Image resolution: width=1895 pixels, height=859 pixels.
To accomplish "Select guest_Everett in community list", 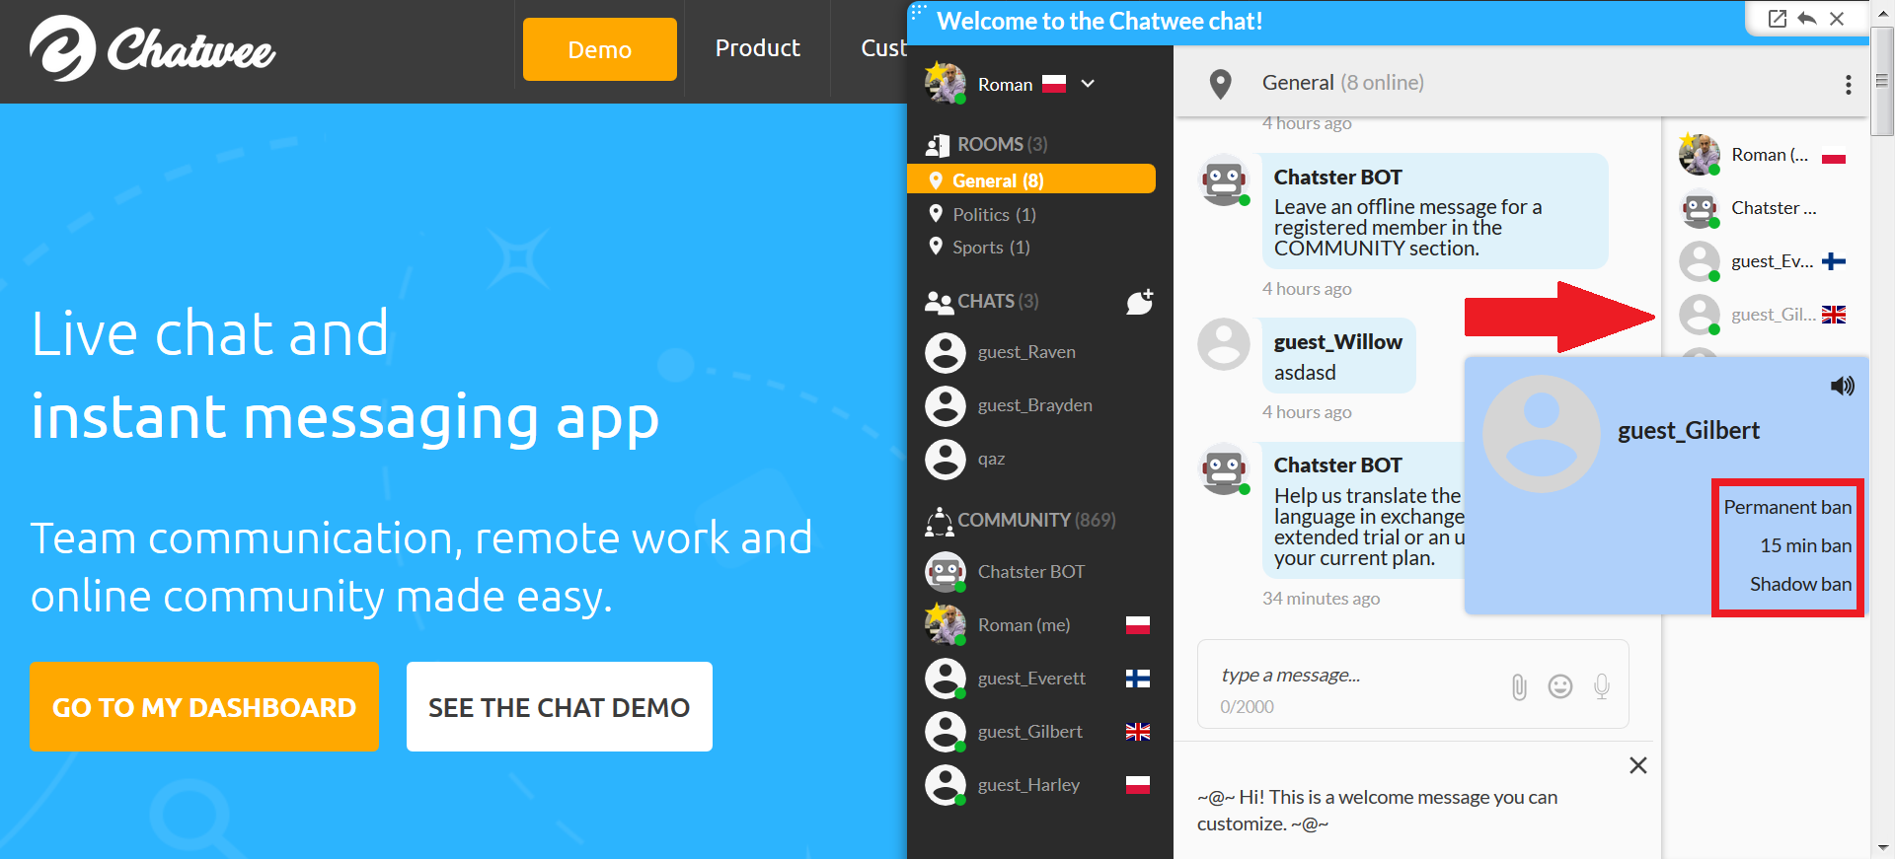I will pyautogui.click(x=1030, y=679).
